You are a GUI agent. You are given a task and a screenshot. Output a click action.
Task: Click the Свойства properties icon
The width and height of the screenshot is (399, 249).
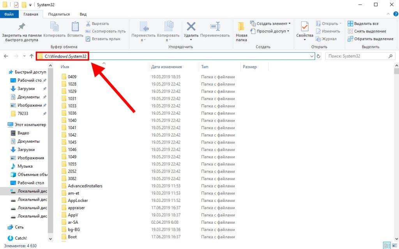point(305,26)
